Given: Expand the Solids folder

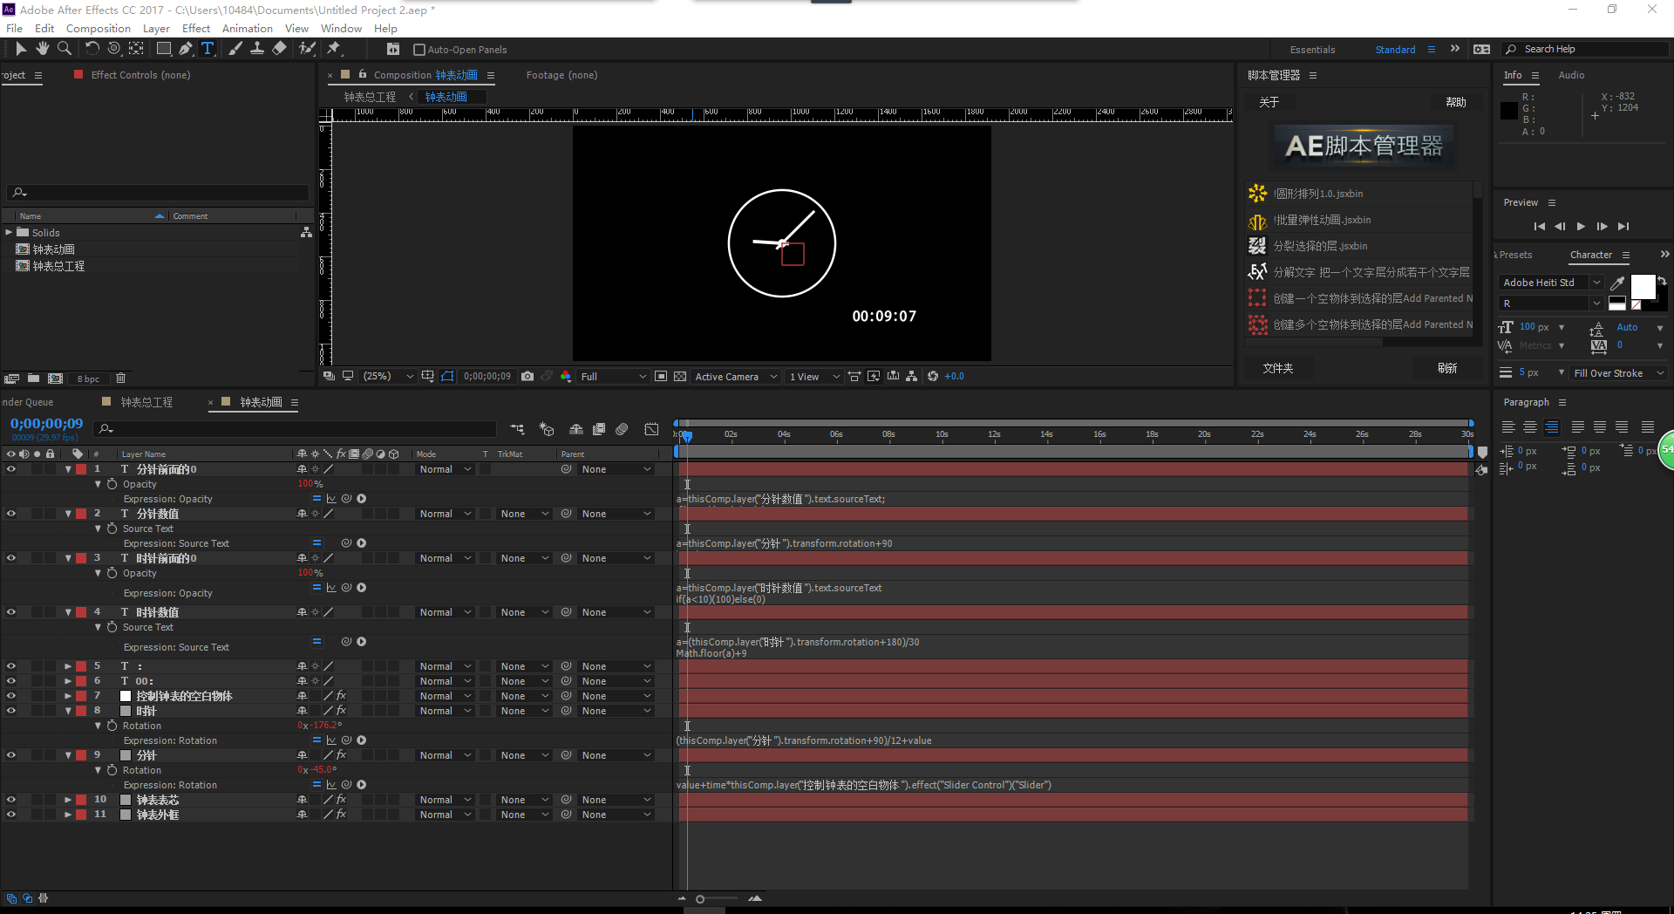Looking at the screenshot, I should coord(9,233).
